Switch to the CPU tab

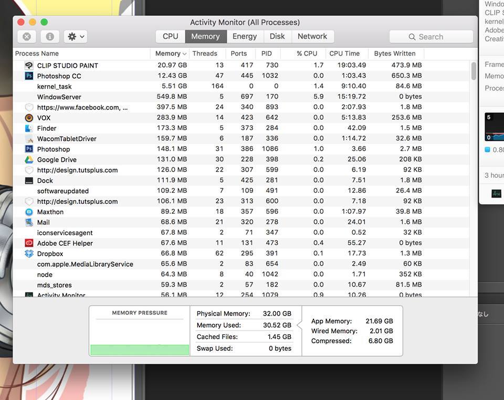[170, 36]
